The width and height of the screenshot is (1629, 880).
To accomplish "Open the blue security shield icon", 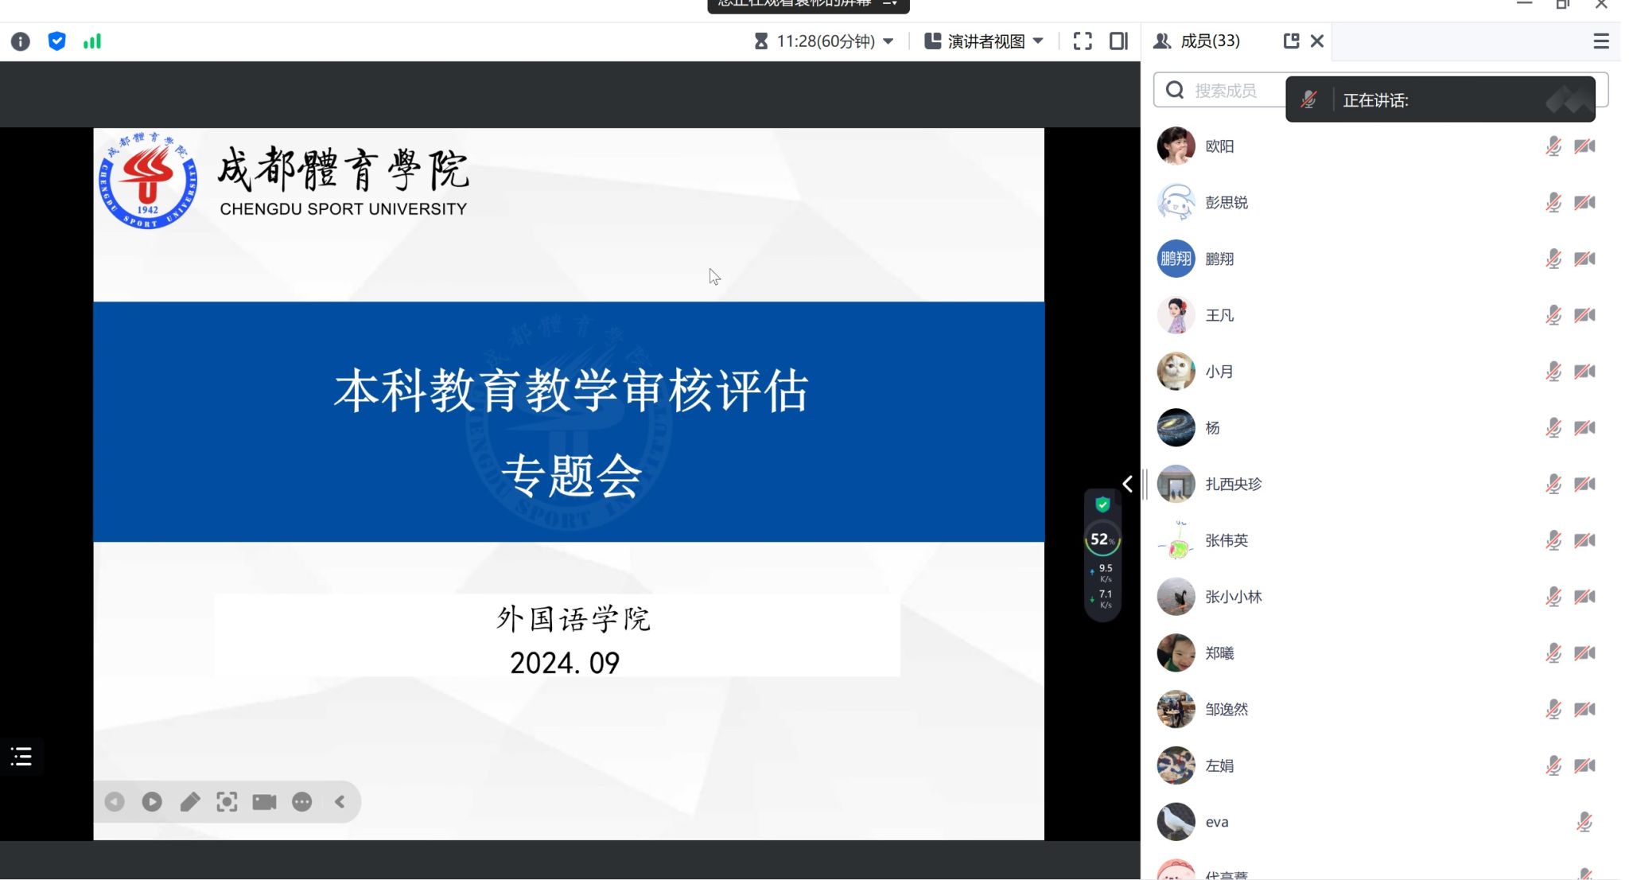I will point(56,41).
